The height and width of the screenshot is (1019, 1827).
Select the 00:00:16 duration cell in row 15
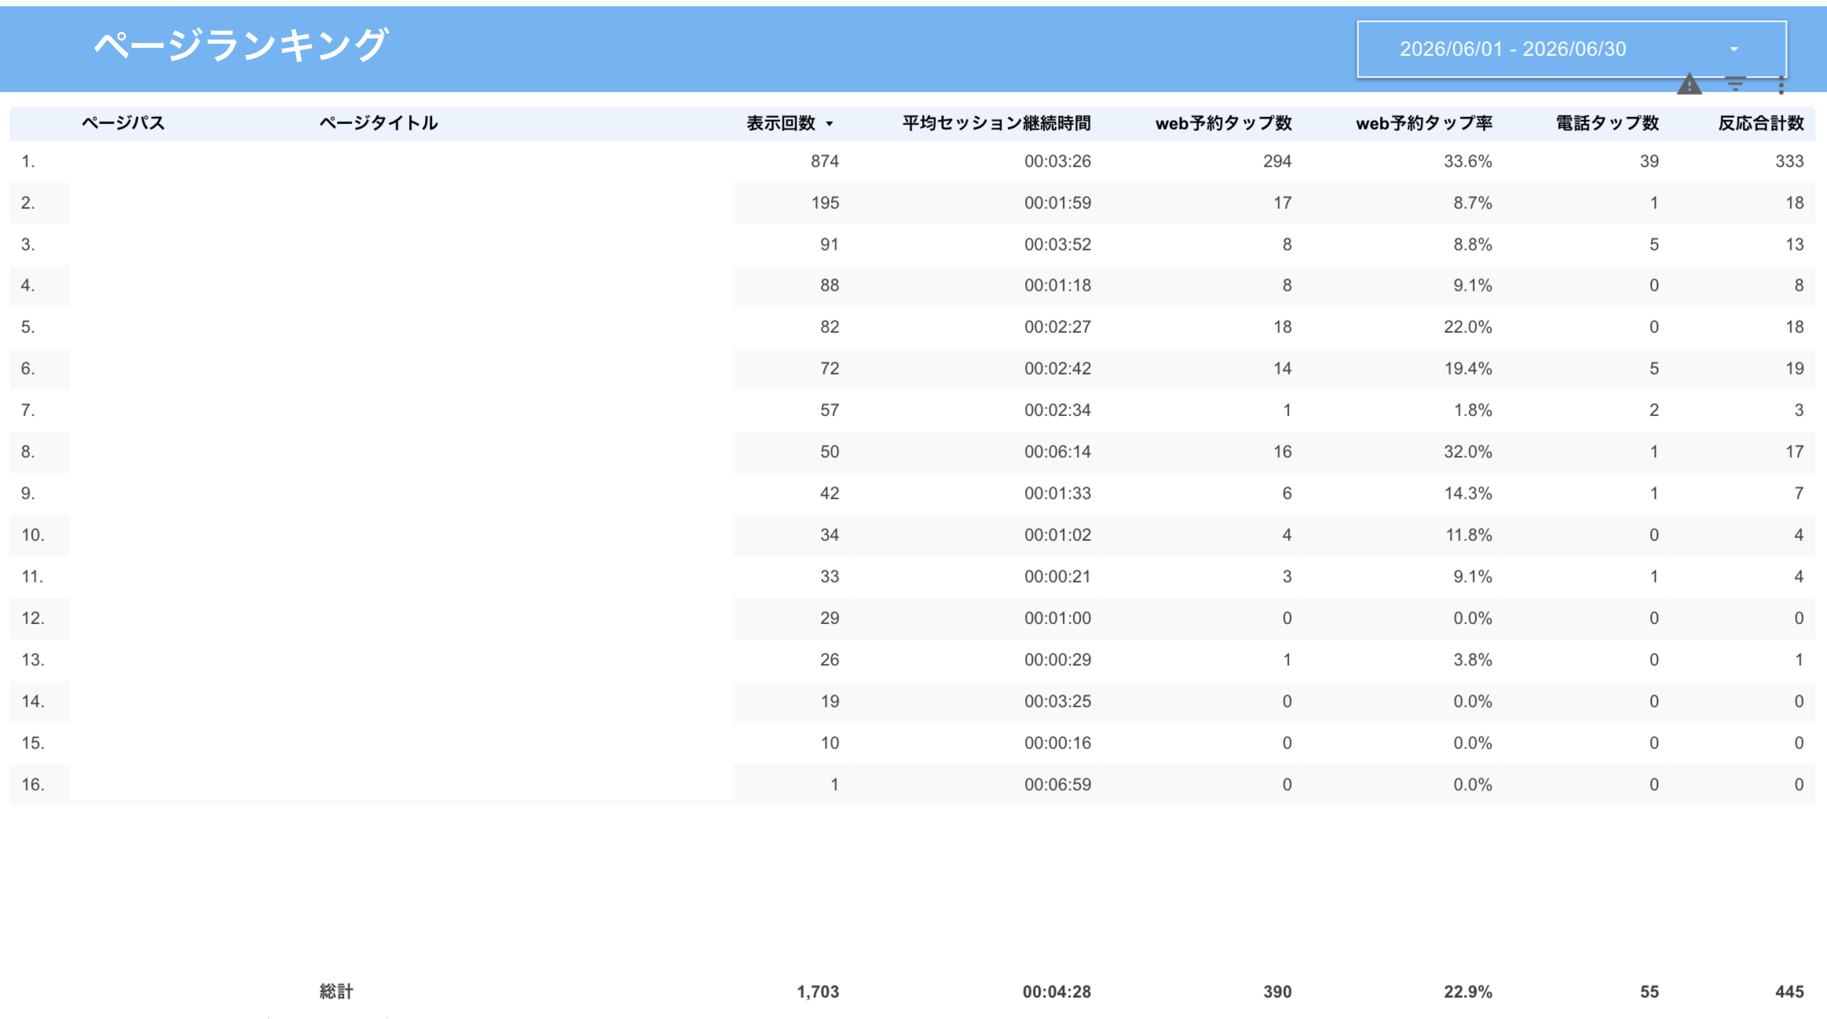click(1057, 743)
